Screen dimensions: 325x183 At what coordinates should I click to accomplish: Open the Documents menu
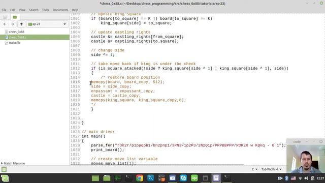tap(60, 10)
